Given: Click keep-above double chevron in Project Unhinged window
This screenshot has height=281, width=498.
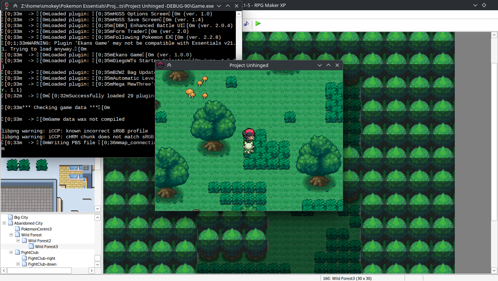Looking at the screenshot, I should point(169,65).
